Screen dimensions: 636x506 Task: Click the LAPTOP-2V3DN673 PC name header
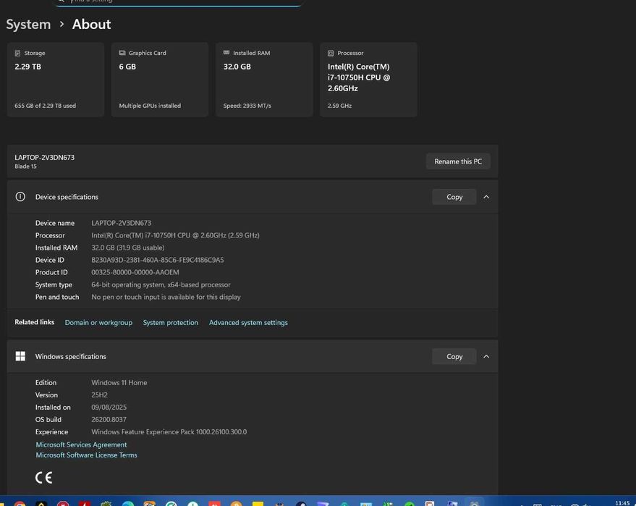[45, 157]
